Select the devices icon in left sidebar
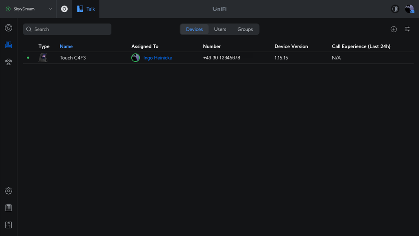 point(8,45)
